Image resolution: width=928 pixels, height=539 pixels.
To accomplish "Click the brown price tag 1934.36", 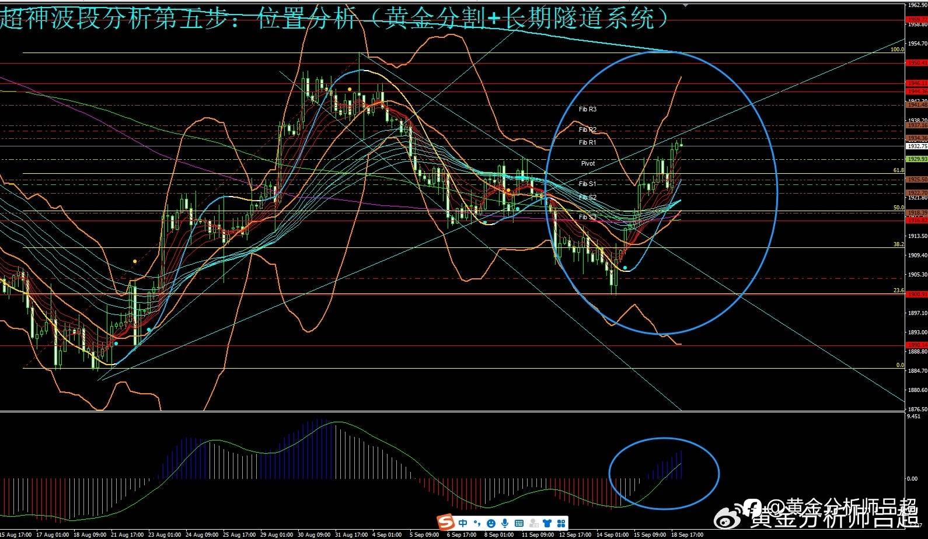I will click(917, 138).
